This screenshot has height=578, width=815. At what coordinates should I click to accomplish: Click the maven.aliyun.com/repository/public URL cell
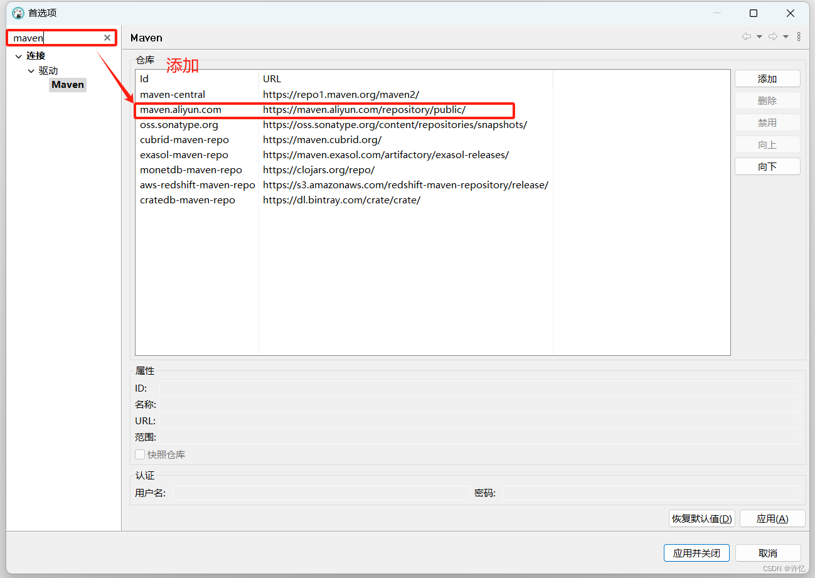click(364, 110)
